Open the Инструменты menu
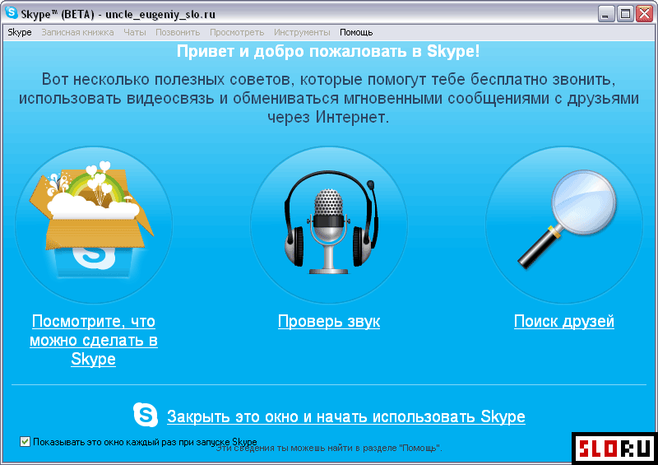Viewport: 658px width, 465px height. [302, 32]
